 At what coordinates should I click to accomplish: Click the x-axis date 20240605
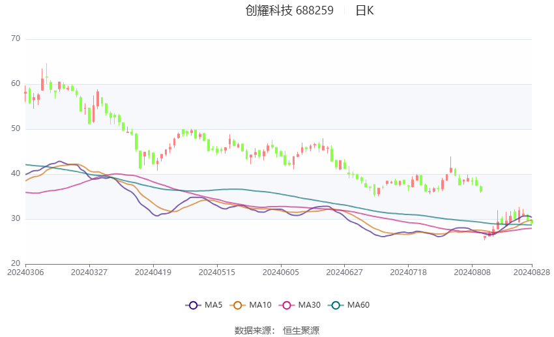tap(281, 272)
